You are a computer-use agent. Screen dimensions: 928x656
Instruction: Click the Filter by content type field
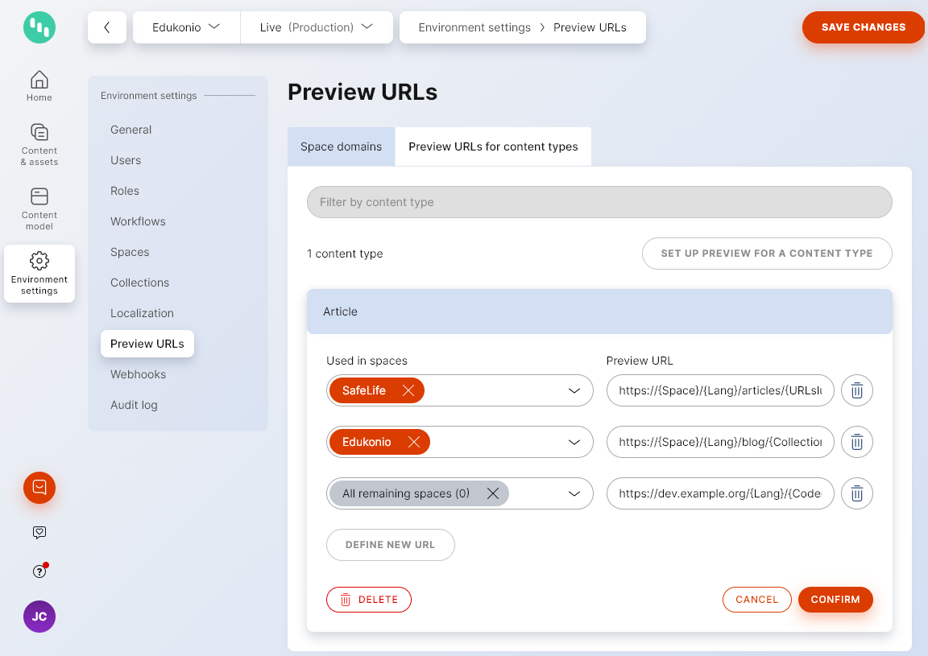(x=599, y=202)
